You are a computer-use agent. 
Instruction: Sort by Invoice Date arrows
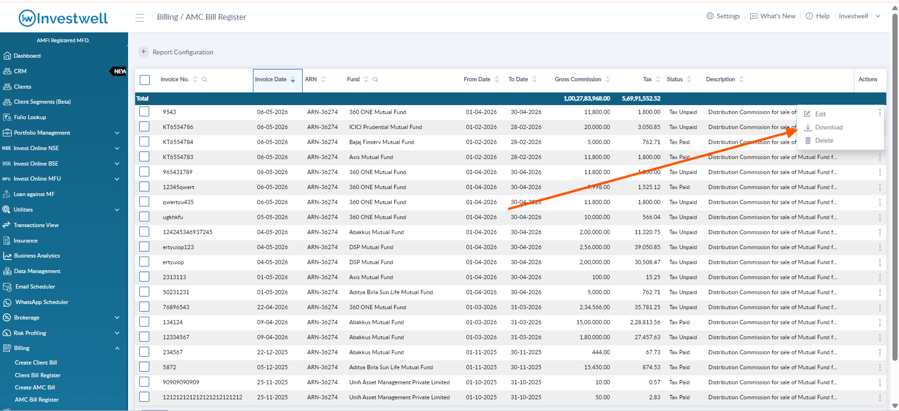293,80
